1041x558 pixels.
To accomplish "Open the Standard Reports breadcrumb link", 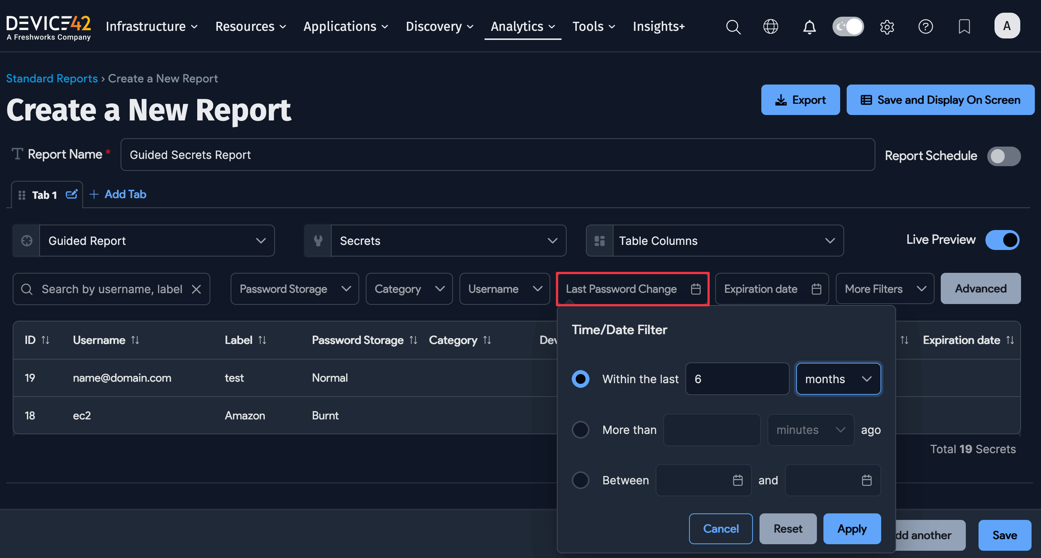I will (x=52, y=78).
